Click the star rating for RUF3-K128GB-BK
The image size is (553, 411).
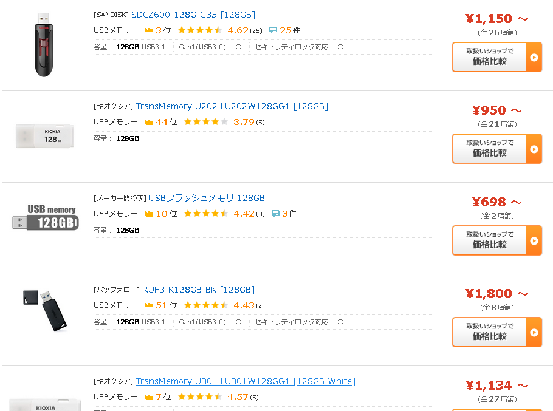(206, 305)
